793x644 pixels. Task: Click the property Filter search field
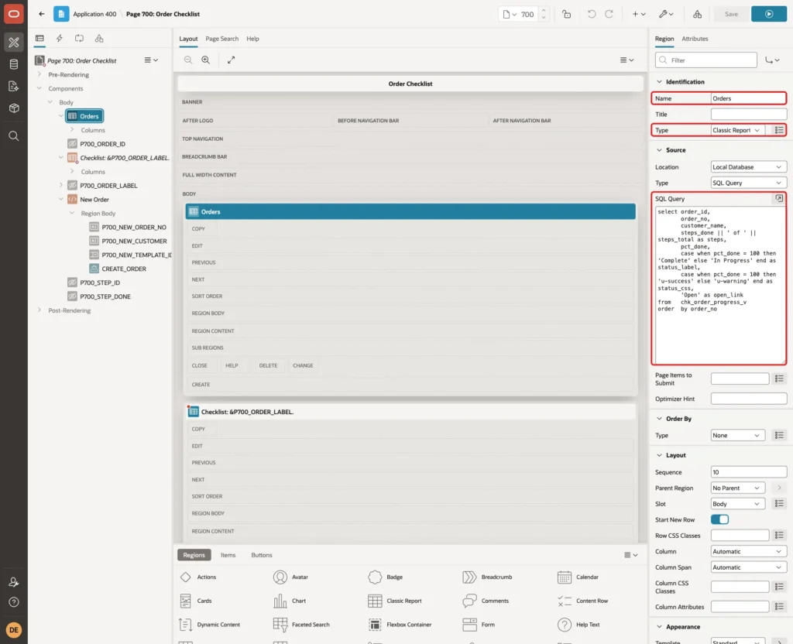706,60
